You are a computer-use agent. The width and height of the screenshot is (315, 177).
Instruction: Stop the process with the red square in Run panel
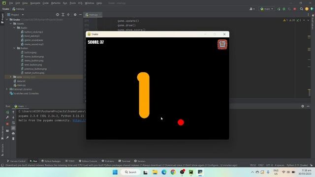(7, 124)
